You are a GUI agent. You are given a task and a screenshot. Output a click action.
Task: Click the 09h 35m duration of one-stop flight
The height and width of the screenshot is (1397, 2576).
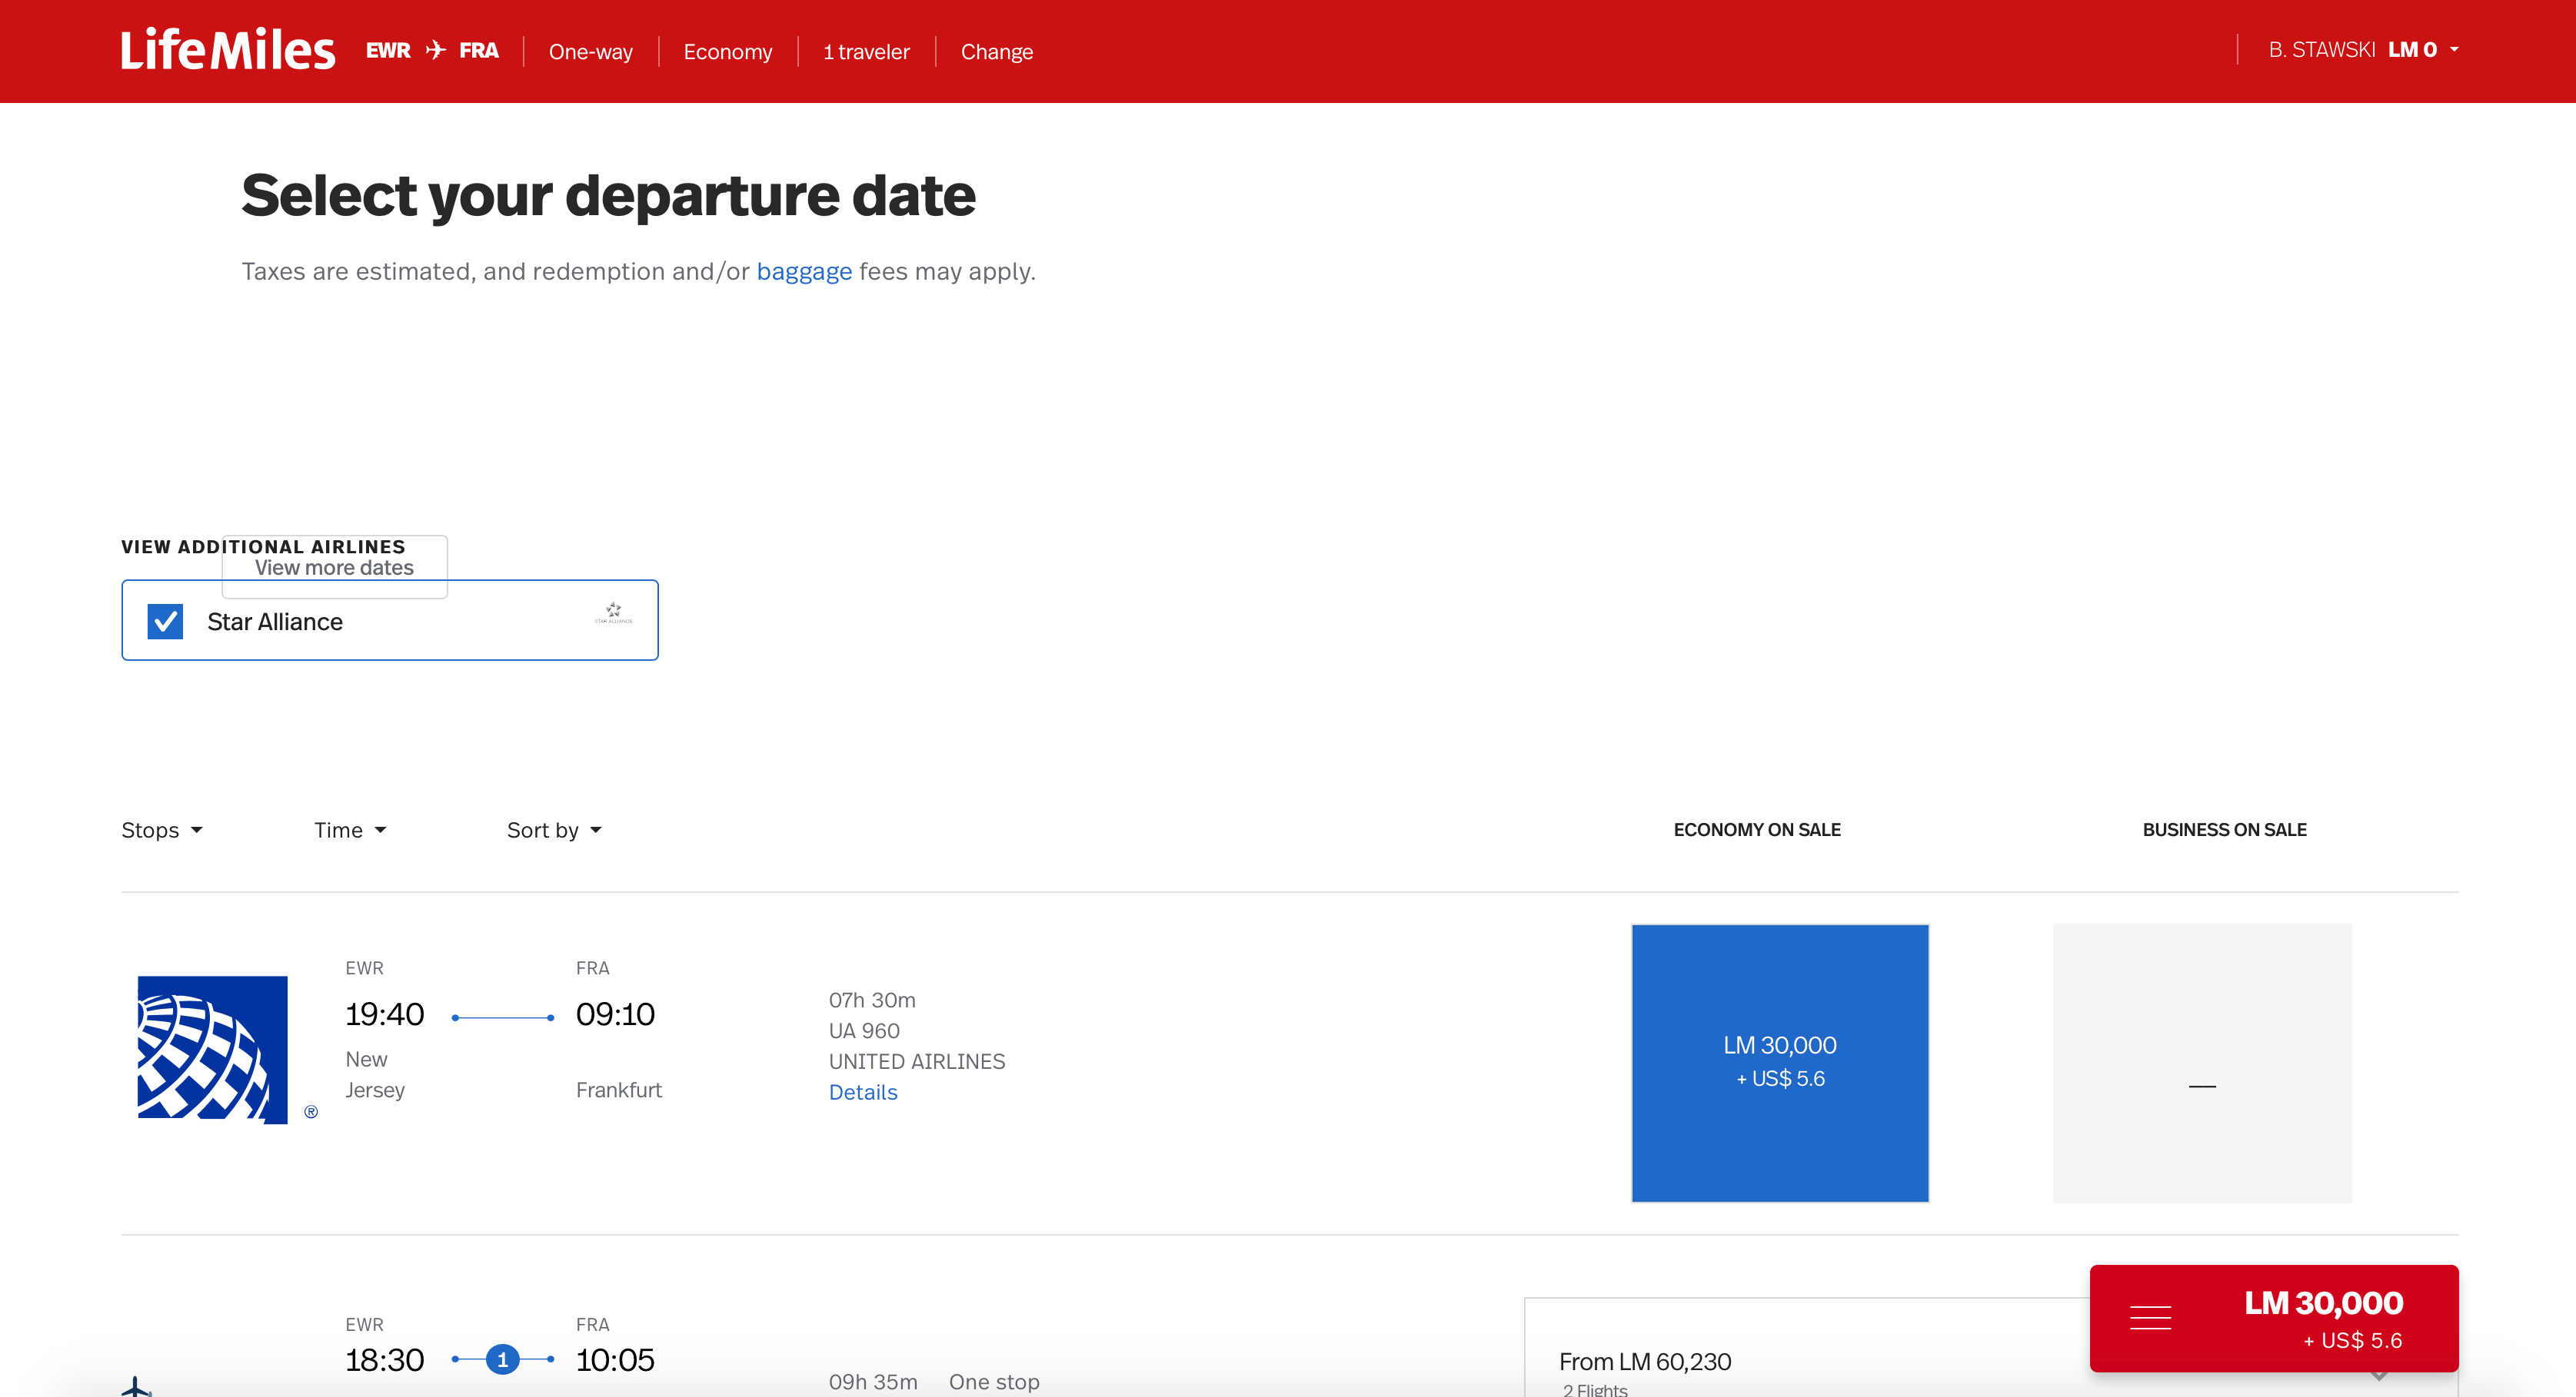click(x=873, y=1382)
